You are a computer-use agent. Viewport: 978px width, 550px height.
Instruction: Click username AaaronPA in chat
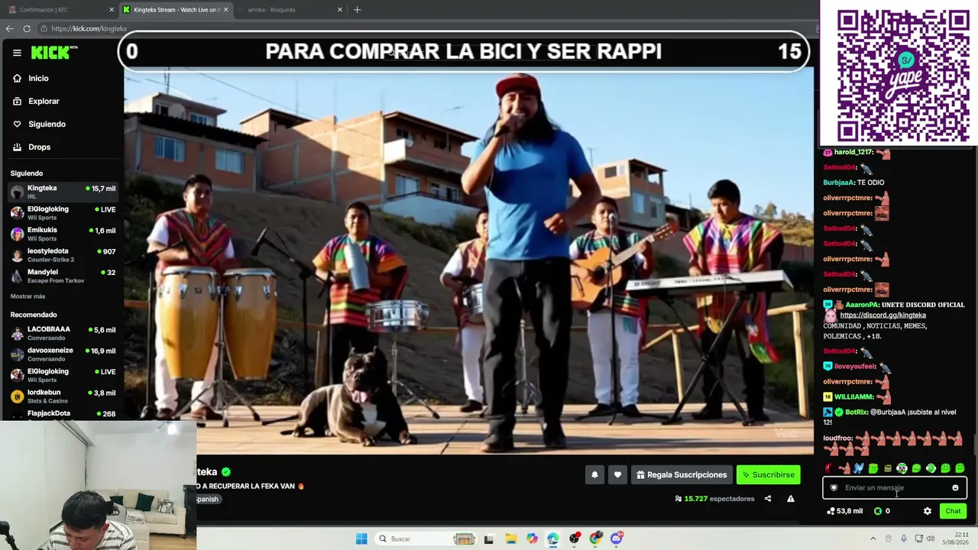pos(862,305)
